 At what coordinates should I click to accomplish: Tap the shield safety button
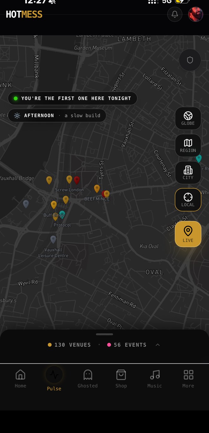coord(190,60)
